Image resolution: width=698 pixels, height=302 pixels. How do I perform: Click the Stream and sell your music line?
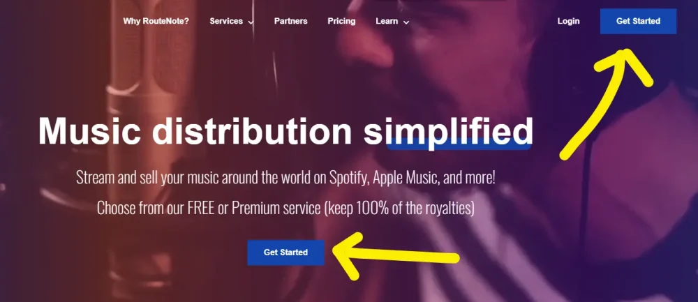(x=285, y=178)
